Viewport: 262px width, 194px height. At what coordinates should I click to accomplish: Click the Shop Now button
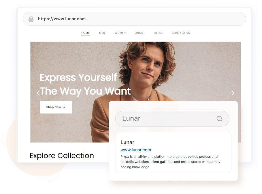tap(56, 107)
